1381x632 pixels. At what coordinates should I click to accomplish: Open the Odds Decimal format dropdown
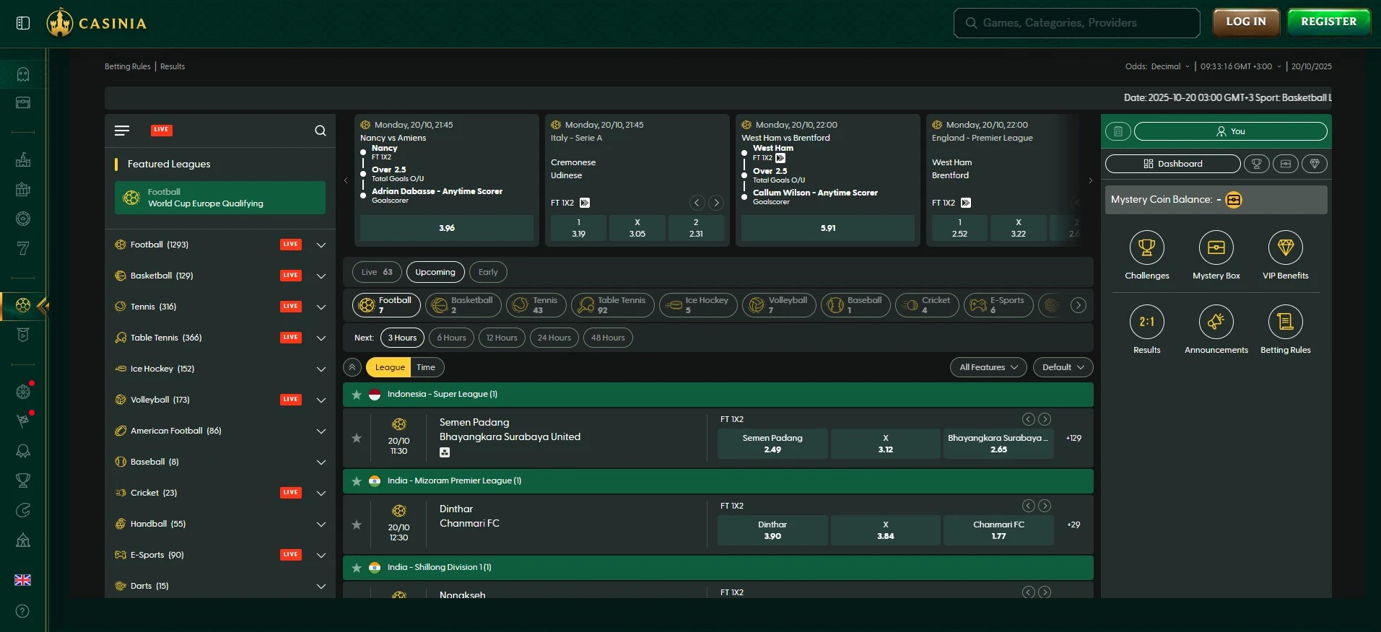point(1157,66)
